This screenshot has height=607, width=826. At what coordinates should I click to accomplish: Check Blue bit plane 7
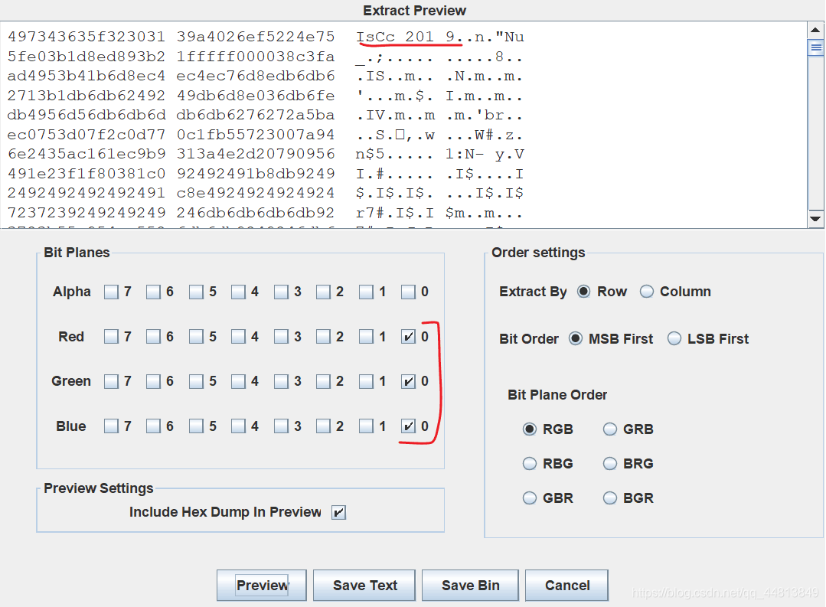111,426
